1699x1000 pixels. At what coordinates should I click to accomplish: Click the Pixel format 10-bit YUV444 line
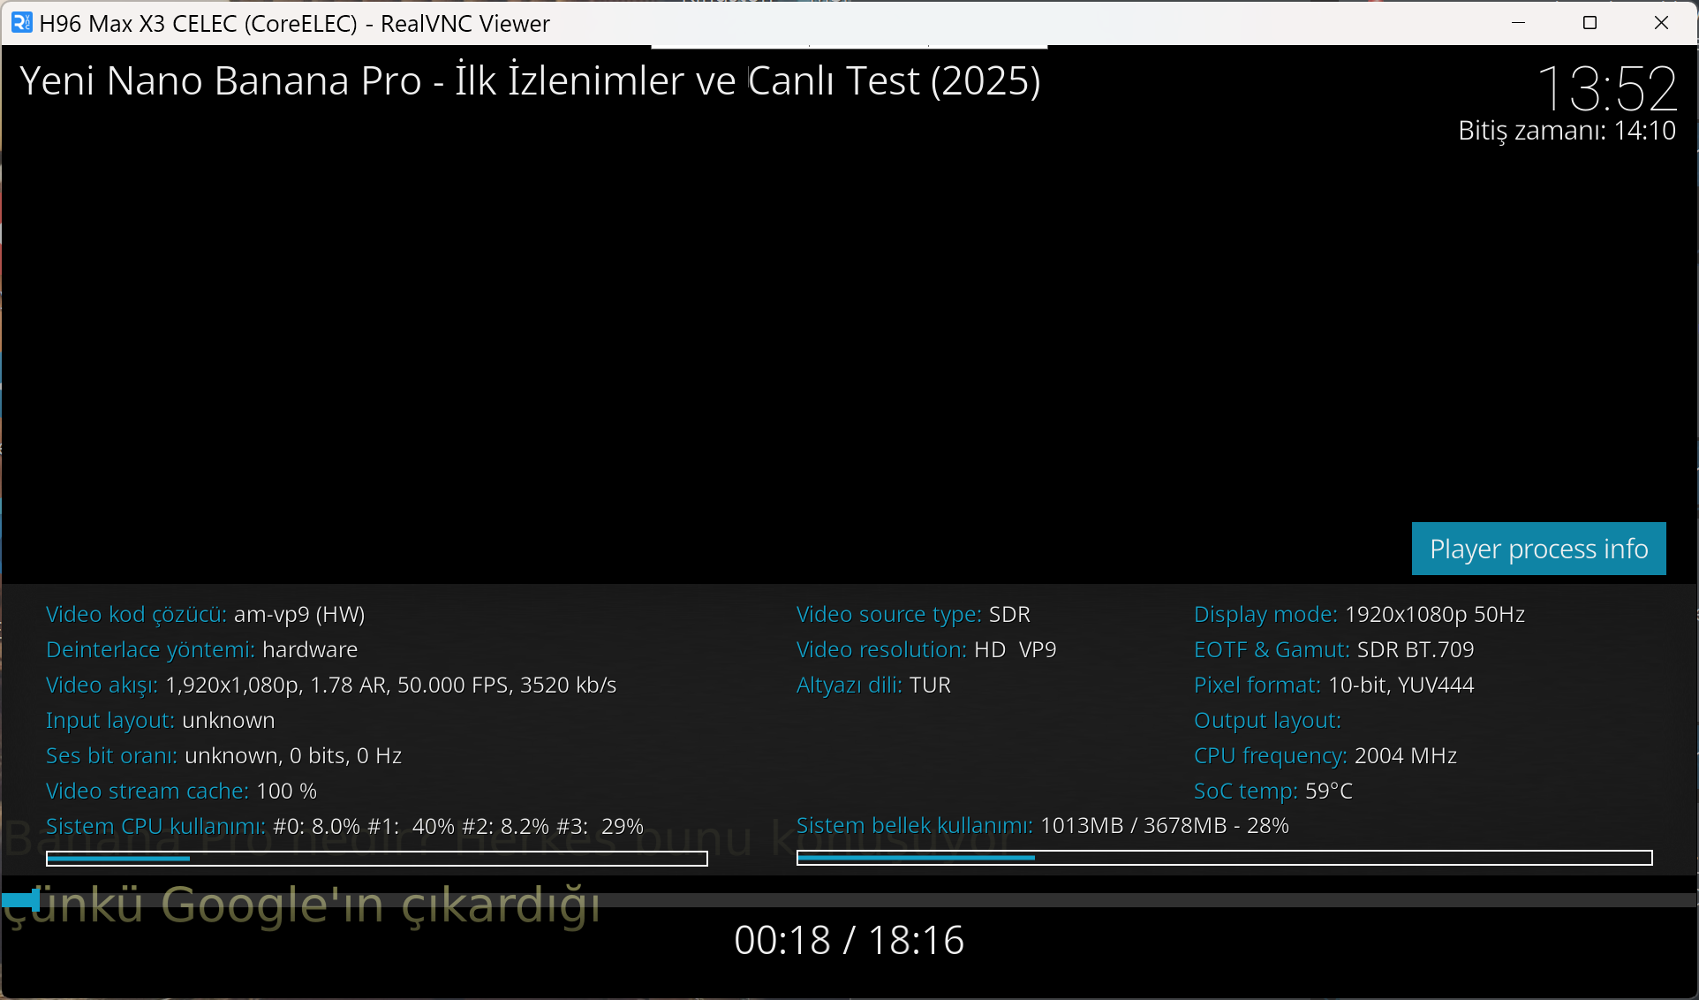click(1333, 685)
